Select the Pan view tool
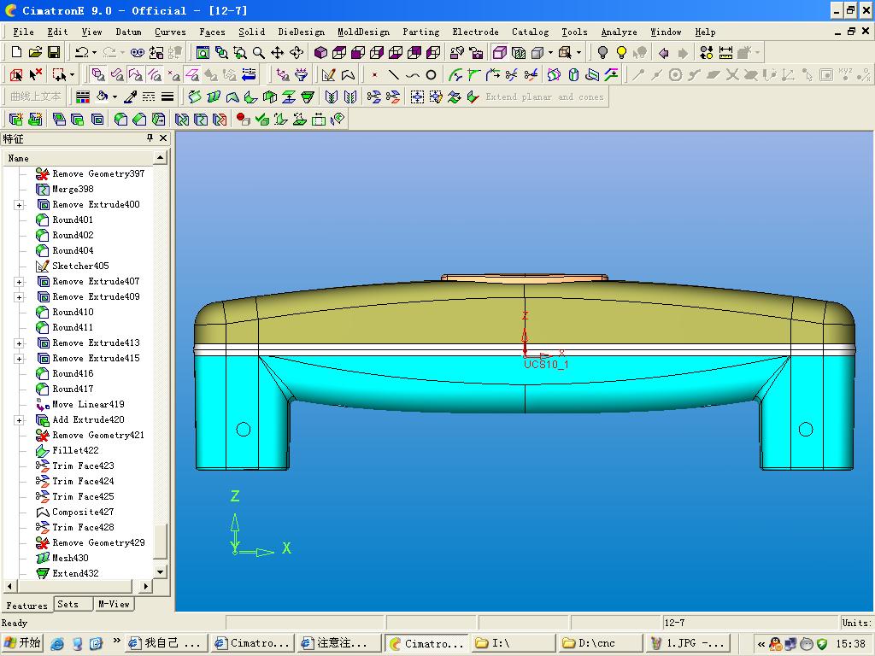 (x=278, y=53)
